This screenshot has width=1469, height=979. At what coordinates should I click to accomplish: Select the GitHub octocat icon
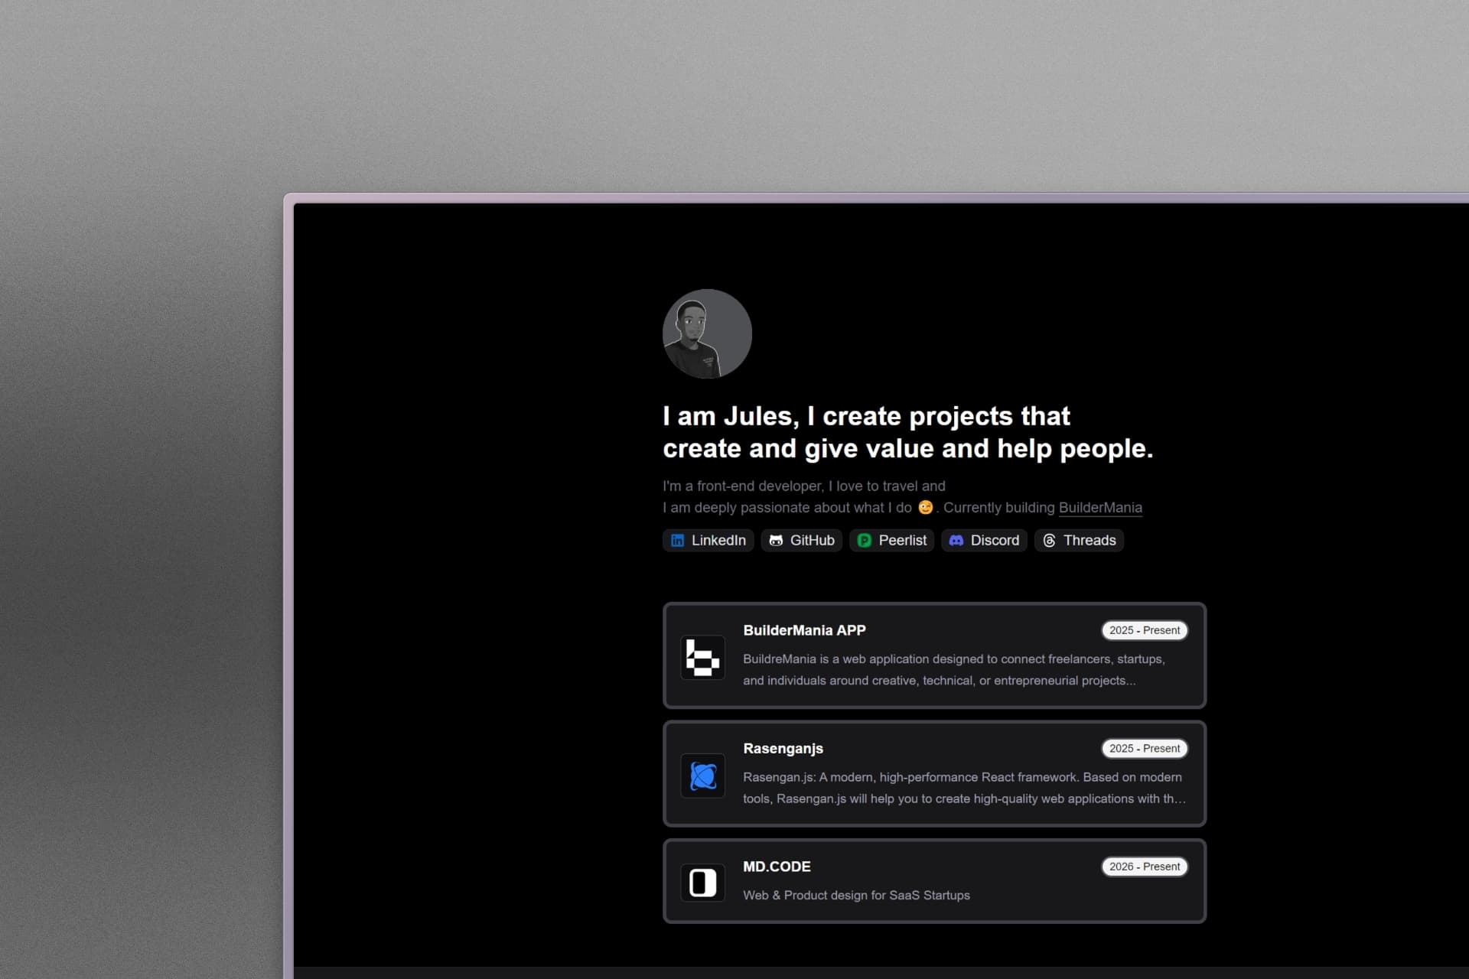(776, 541)
